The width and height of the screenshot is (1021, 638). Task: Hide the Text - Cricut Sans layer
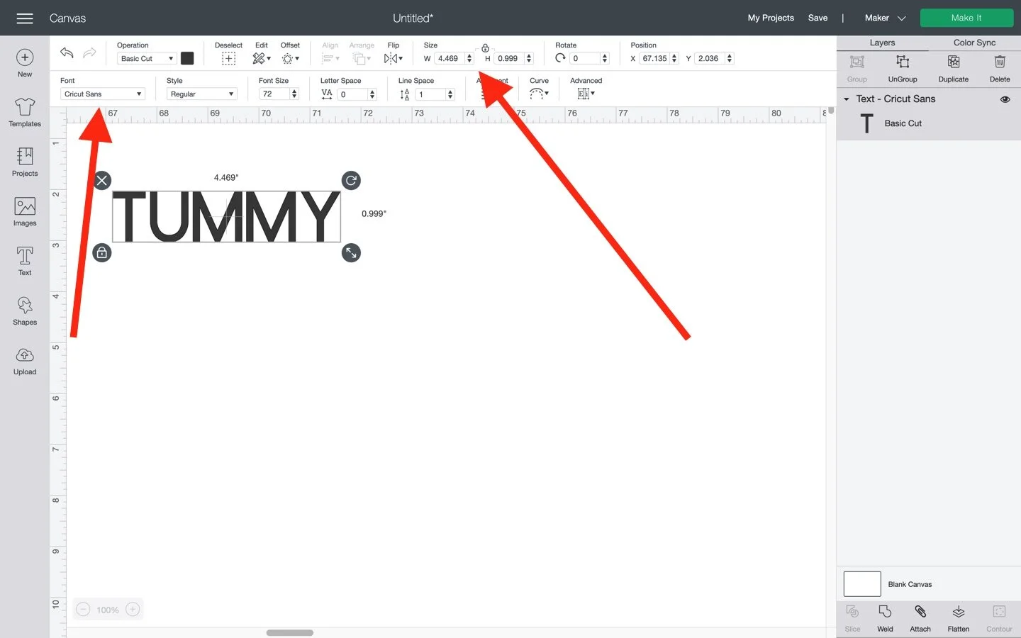(x=1005, y=99)
